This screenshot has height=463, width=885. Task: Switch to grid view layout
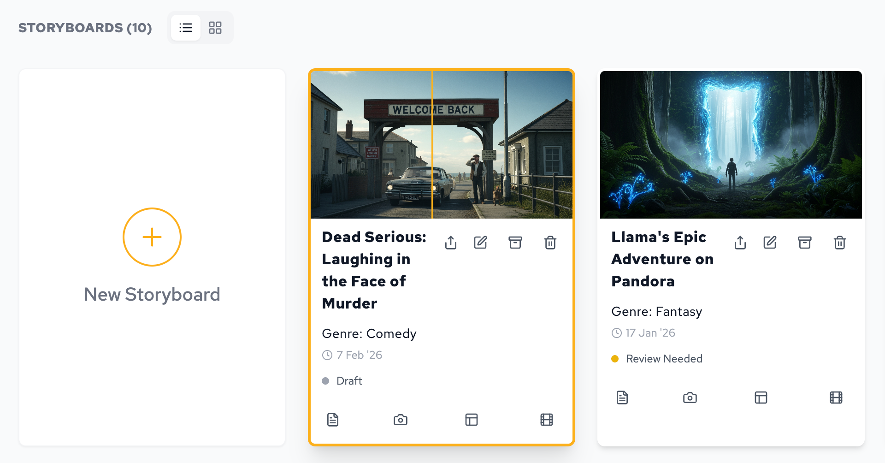tap(216, 28)
